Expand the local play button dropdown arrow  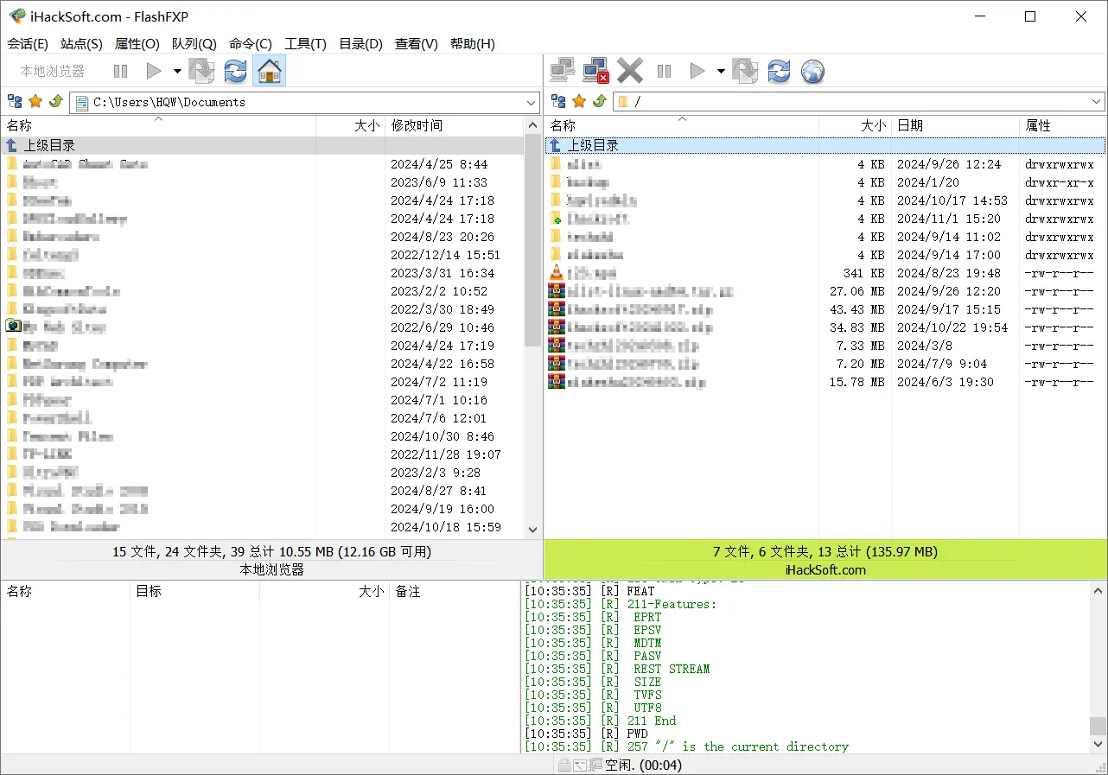click(x=177, y=71)
